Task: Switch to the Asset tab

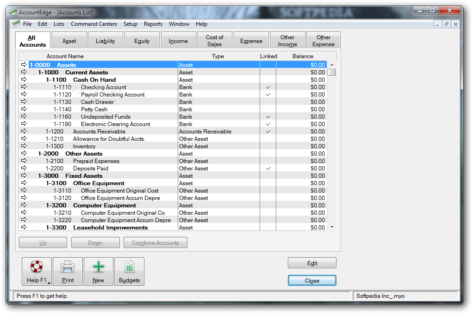Action: [69, 41]
